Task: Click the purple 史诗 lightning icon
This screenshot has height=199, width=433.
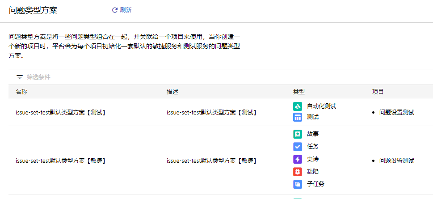Action: coord(298,159)
